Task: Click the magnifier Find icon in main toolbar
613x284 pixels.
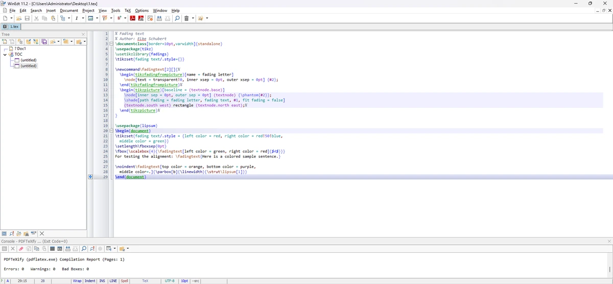Action: pos(177,18)
